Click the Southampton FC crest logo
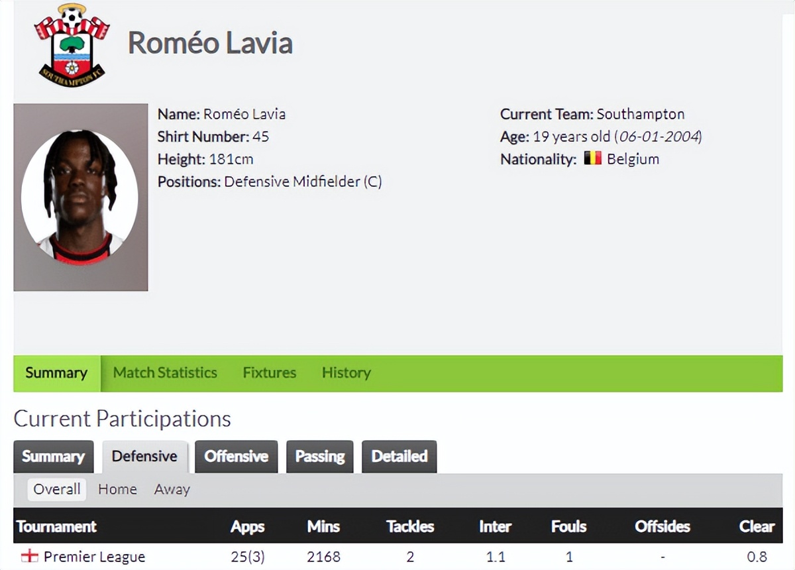This screenshot has height=570, width=795. point(72,44)
